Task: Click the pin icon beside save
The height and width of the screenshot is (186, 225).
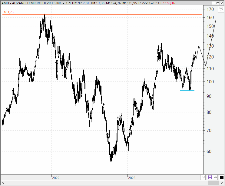Action: (x=215, y=178)
